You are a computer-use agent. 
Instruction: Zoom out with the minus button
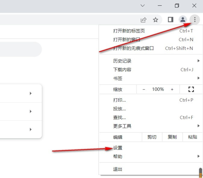coord(144,89)
